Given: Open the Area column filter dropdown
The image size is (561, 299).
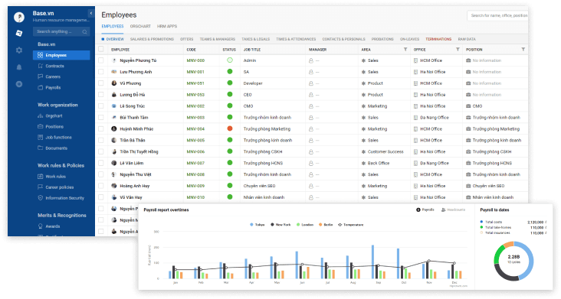Looking at the screenshot, I should tap(405, 49).
